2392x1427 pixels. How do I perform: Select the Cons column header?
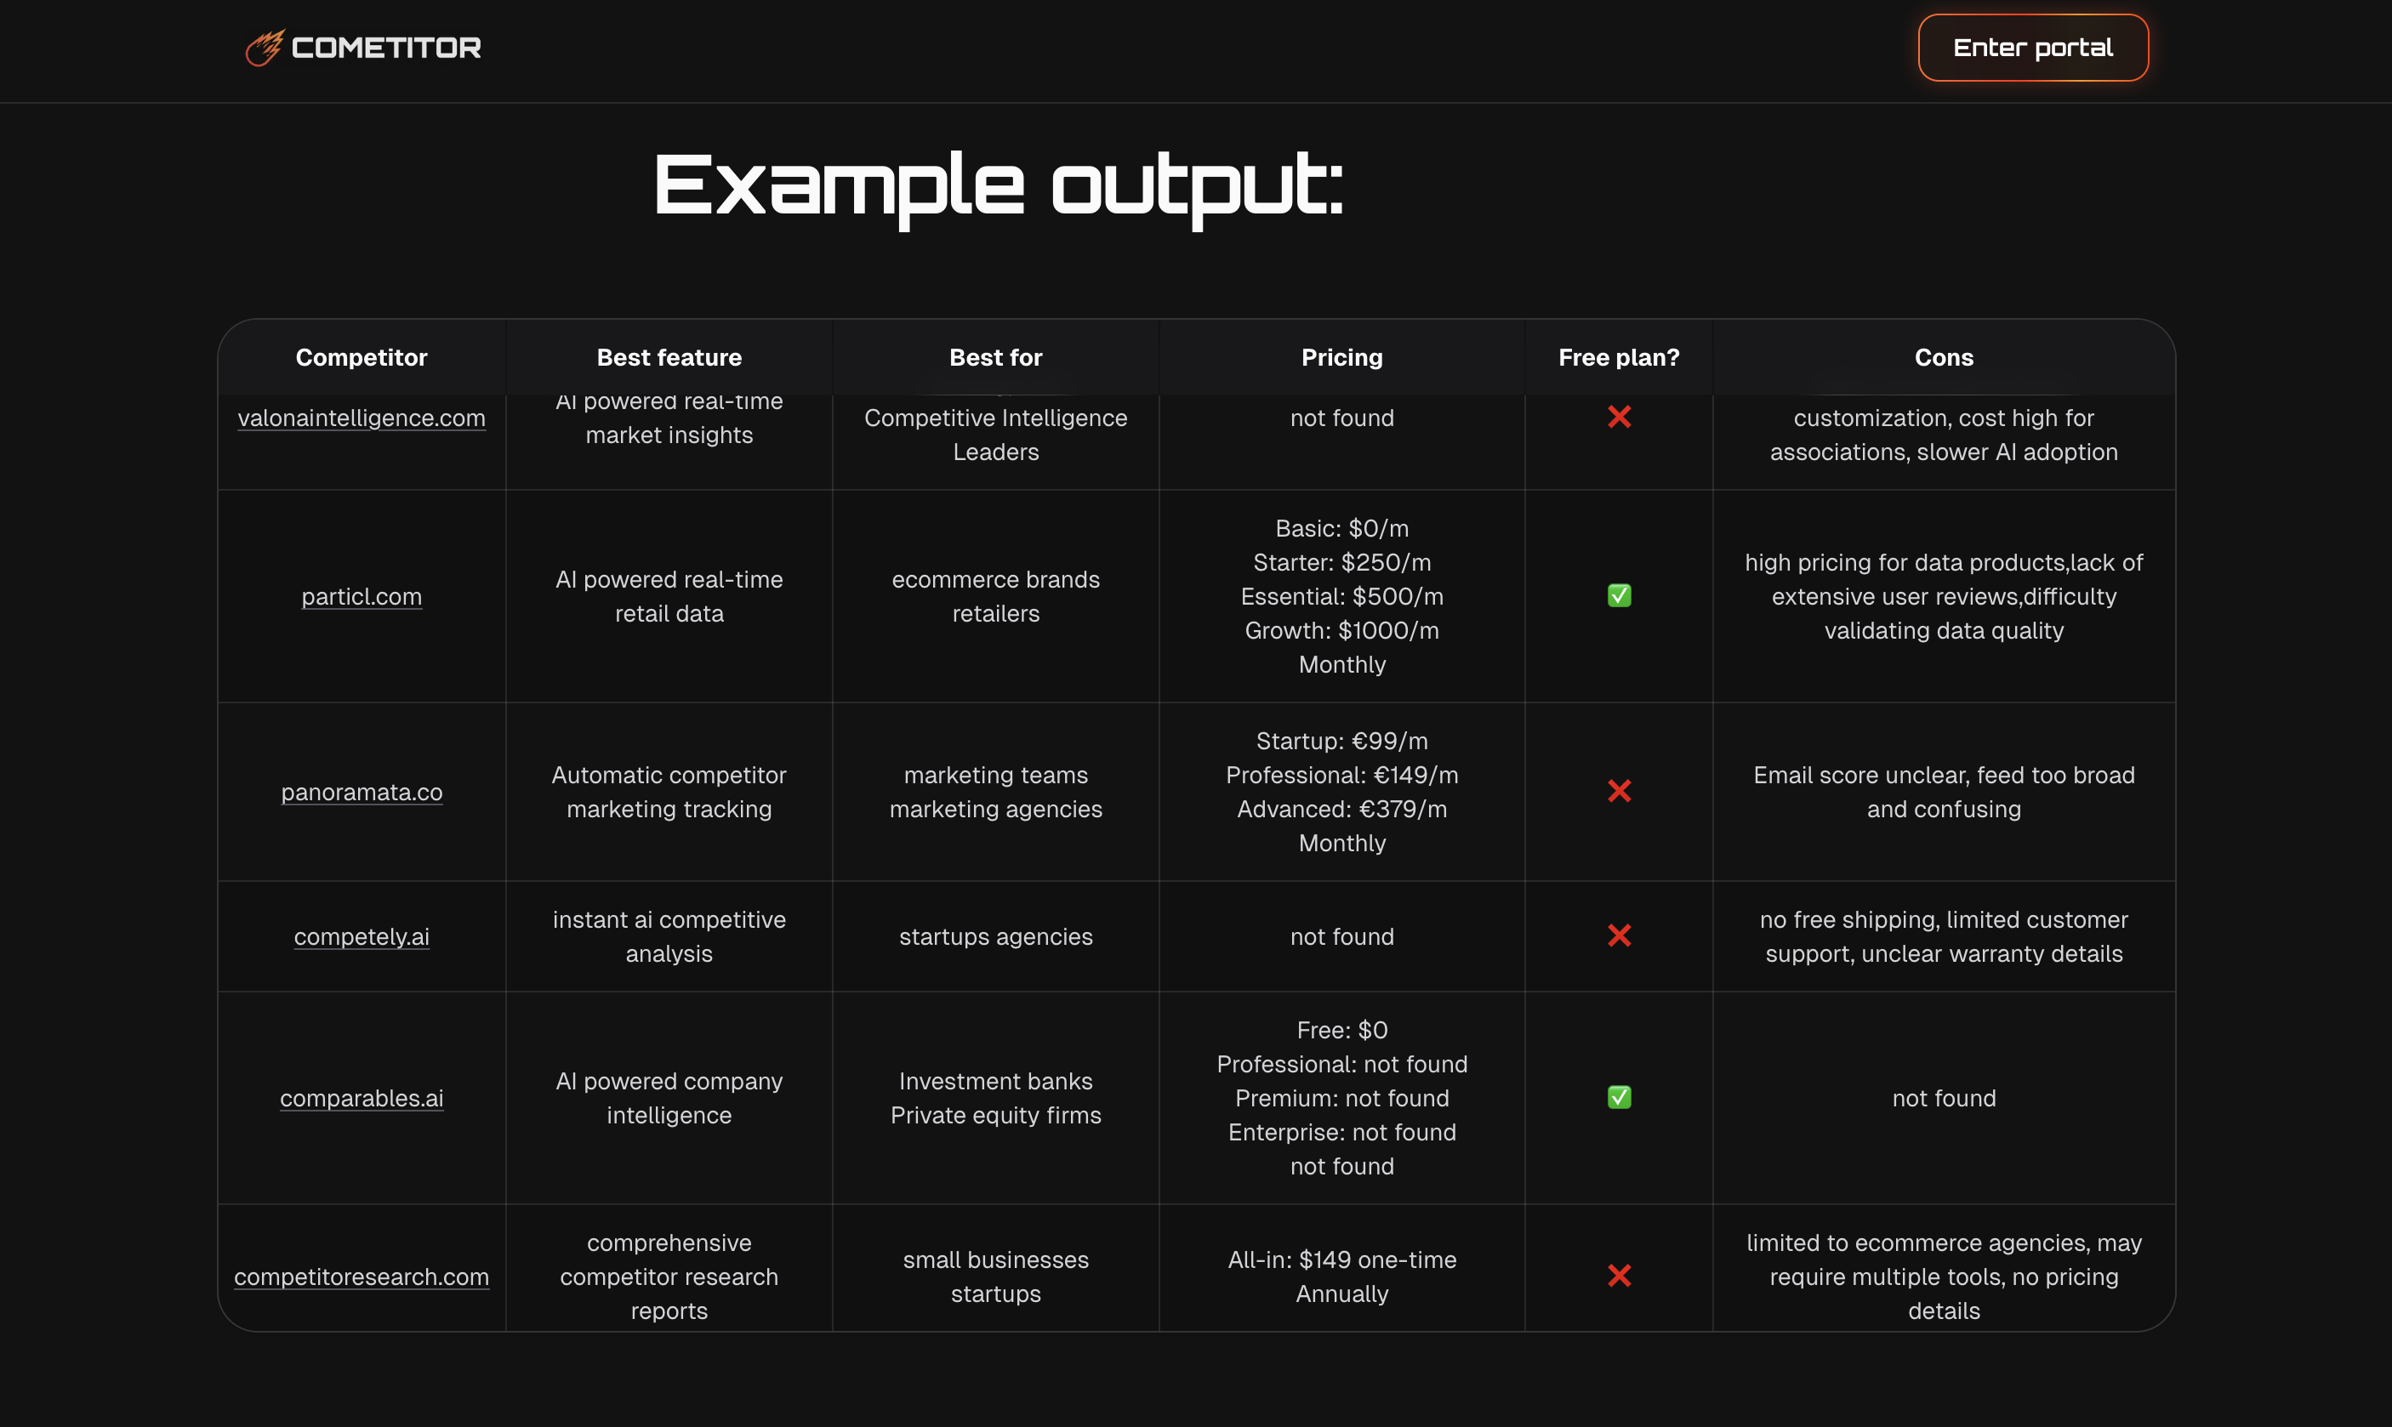pyautogui.click(x=1943, y=357)
